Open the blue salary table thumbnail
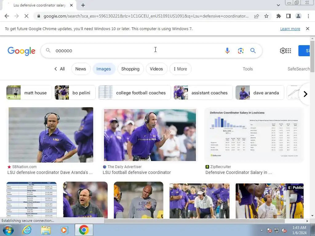Image resolution: width=315 pixels, height=236 pixels. (32, 200)
